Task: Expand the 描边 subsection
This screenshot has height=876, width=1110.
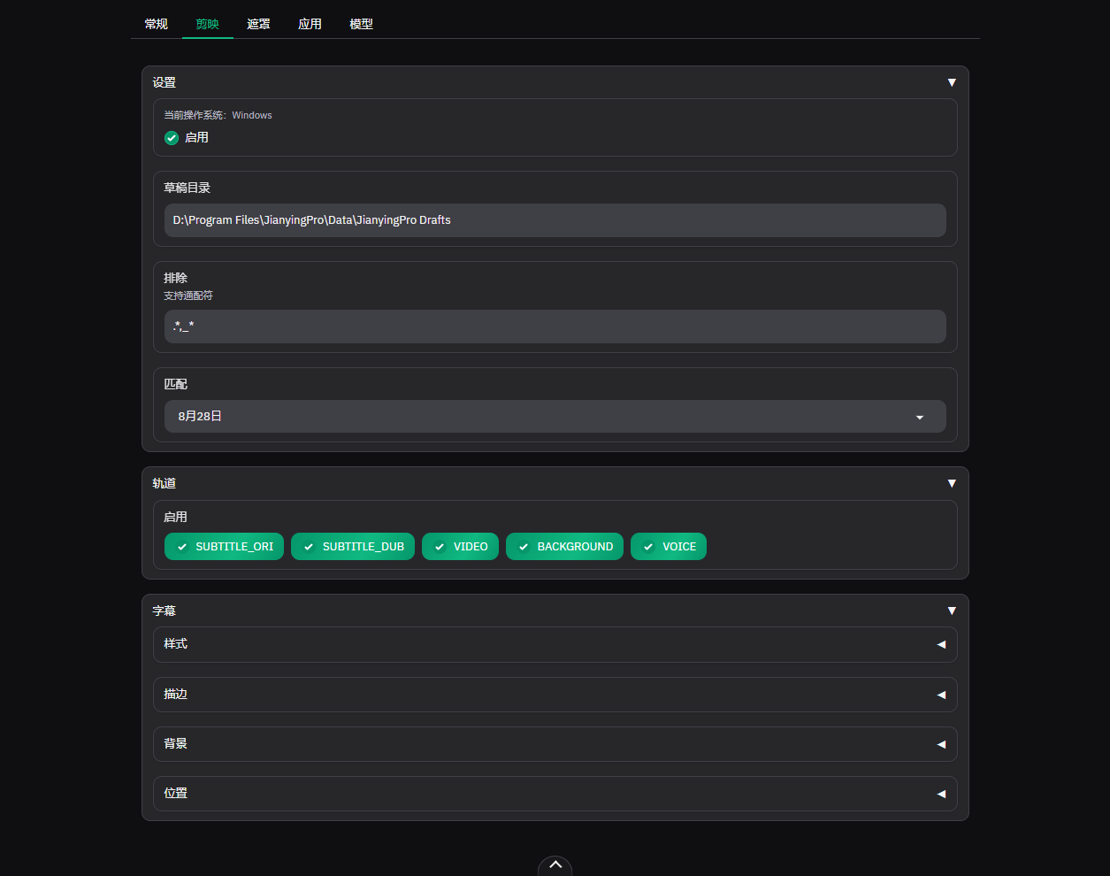Action: tap(555, 695)
